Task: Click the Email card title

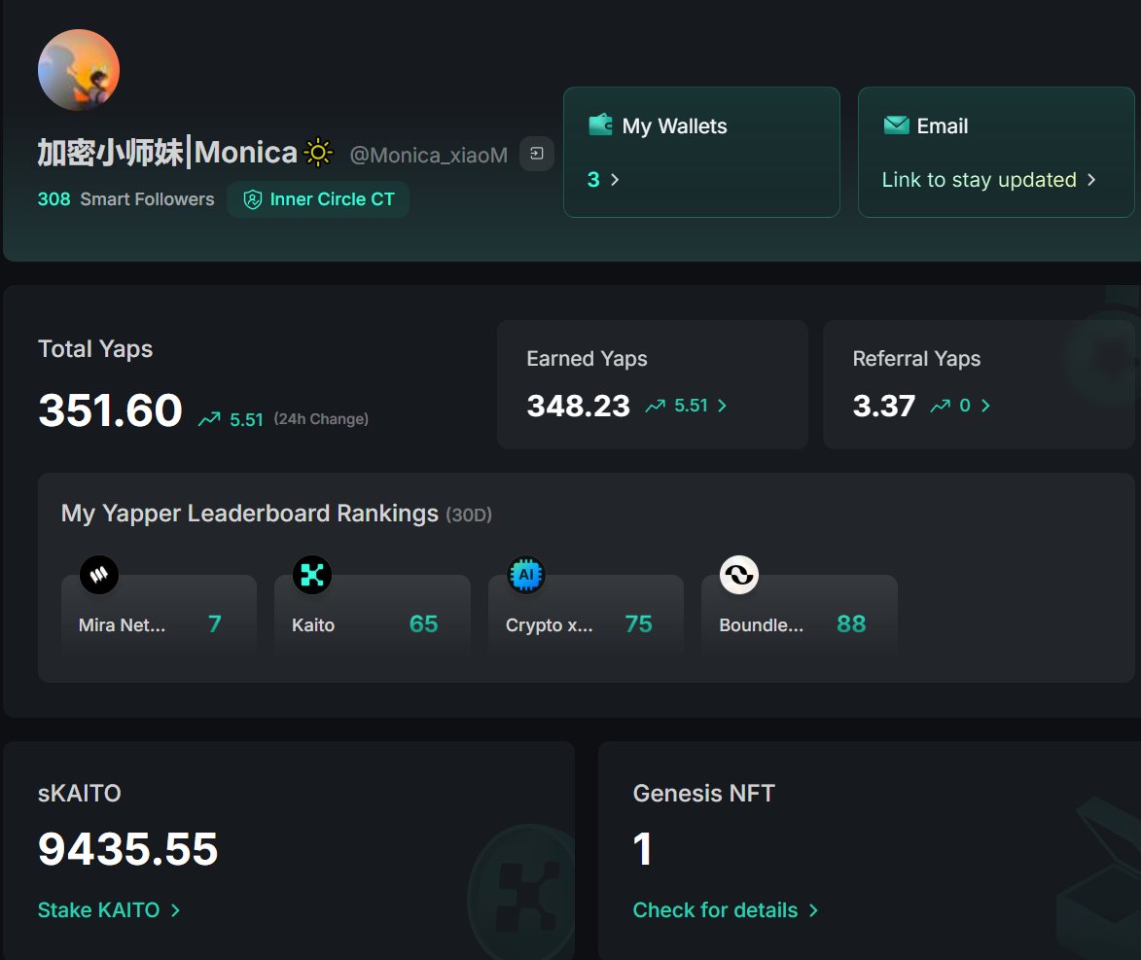Action: (943, 125)
